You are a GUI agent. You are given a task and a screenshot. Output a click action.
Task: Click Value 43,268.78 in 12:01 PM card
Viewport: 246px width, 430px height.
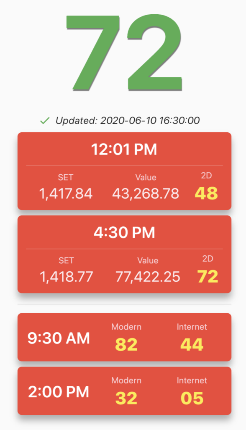click(146, 194)
